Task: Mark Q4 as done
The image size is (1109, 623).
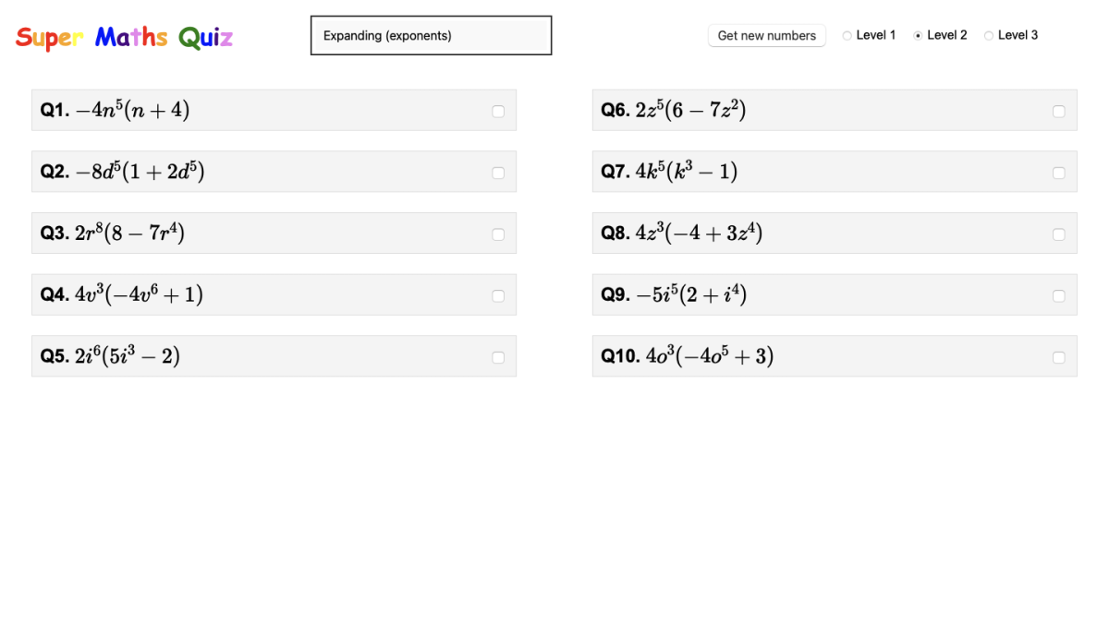Action: 498,295
